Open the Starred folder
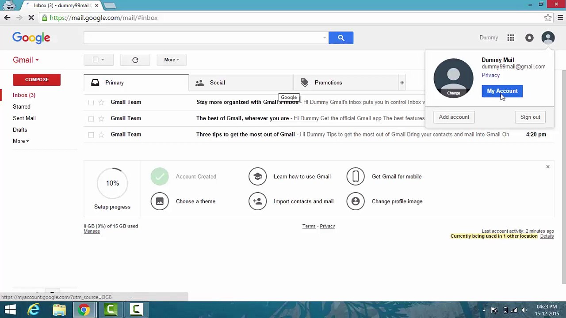 pos(22,107)
